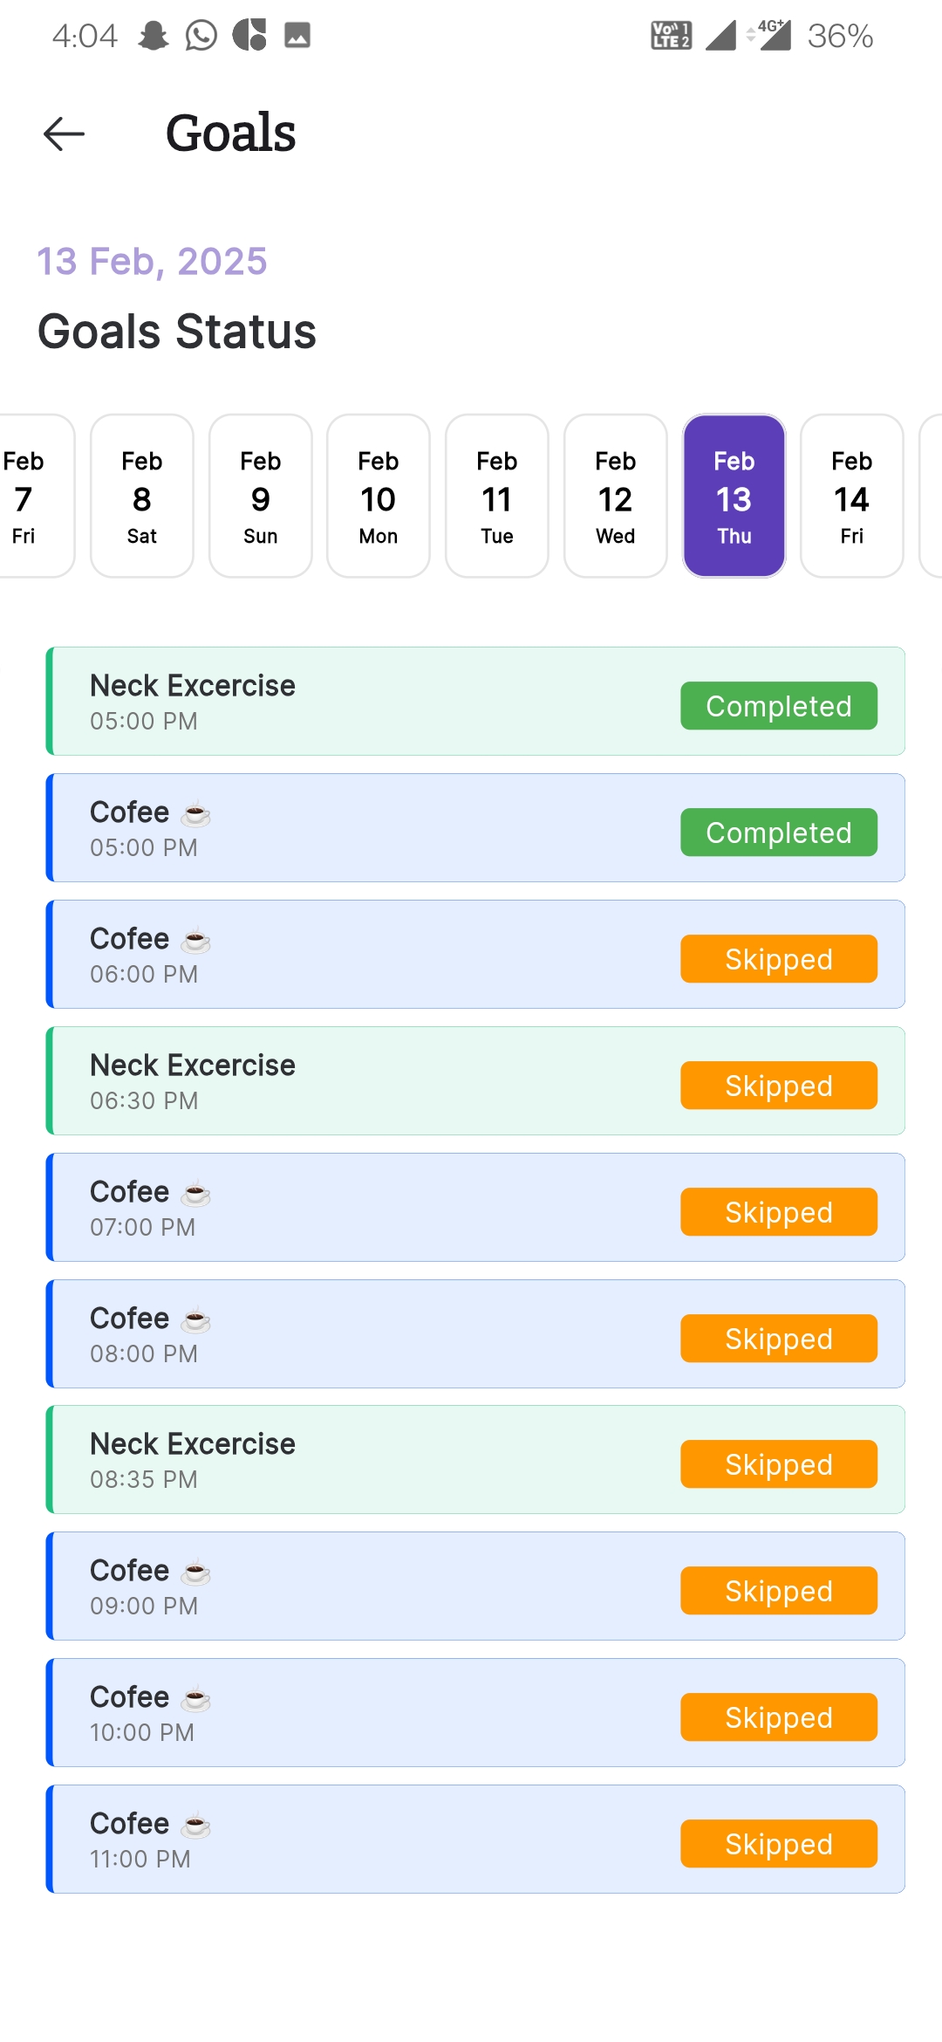Tap Skipped badge on Cofee 10:00 PM
The width and height of the screenshot is (942, 2042).
tap(779, 1717)
